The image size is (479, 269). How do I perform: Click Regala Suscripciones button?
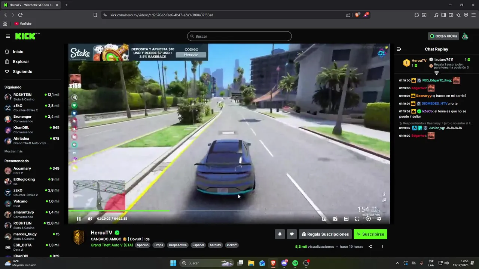tap(325, 234)
